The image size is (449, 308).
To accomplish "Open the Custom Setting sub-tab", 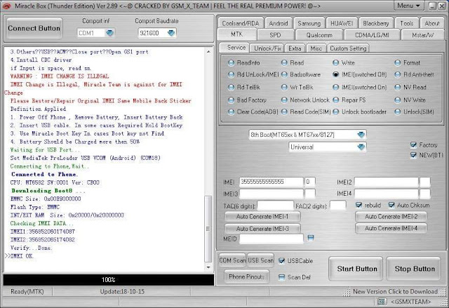I will [348, 48].
